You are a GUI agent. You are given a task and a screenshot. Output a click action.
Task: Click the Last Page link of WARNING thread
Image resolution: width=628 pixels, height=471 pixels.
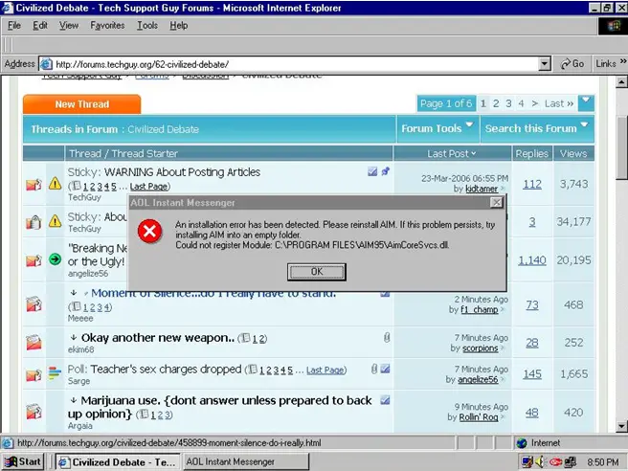(x=148, y=187)
